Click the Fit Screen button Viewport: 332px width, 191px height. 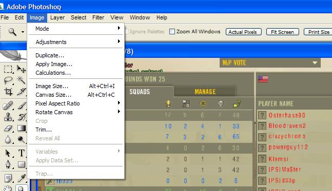pyautogui.click(x=282, y=32)
